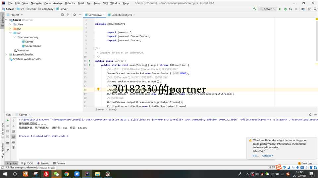Expand External Libraries node
Image resolution: width=318 pixels, height=178 pixels.
6,54
